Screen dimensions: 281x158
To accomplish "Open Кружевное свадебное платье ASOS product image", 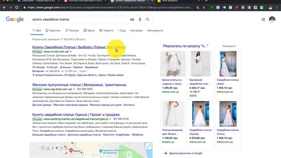I will [x=201, y=64].
